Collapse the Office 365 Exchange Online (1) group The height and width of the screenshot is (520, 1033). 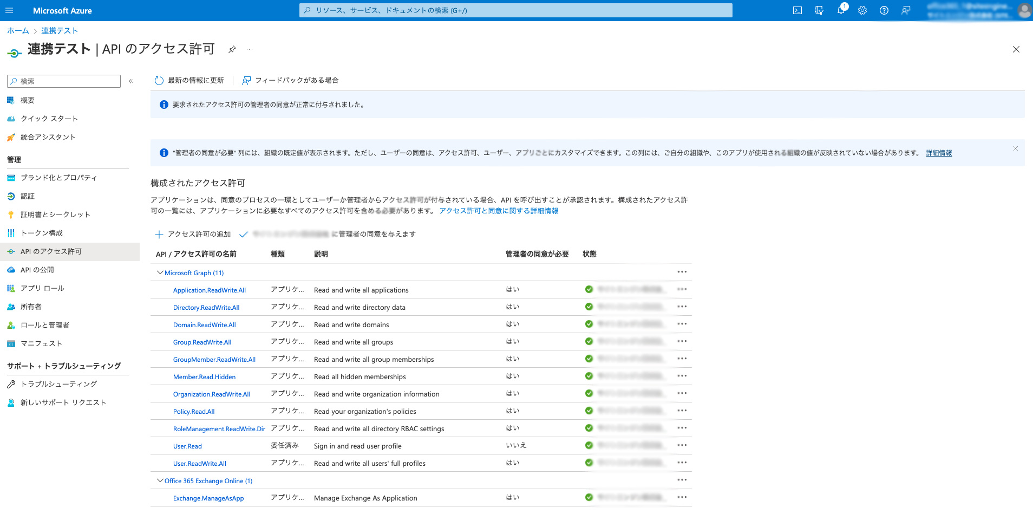click(x=160, y=480)
